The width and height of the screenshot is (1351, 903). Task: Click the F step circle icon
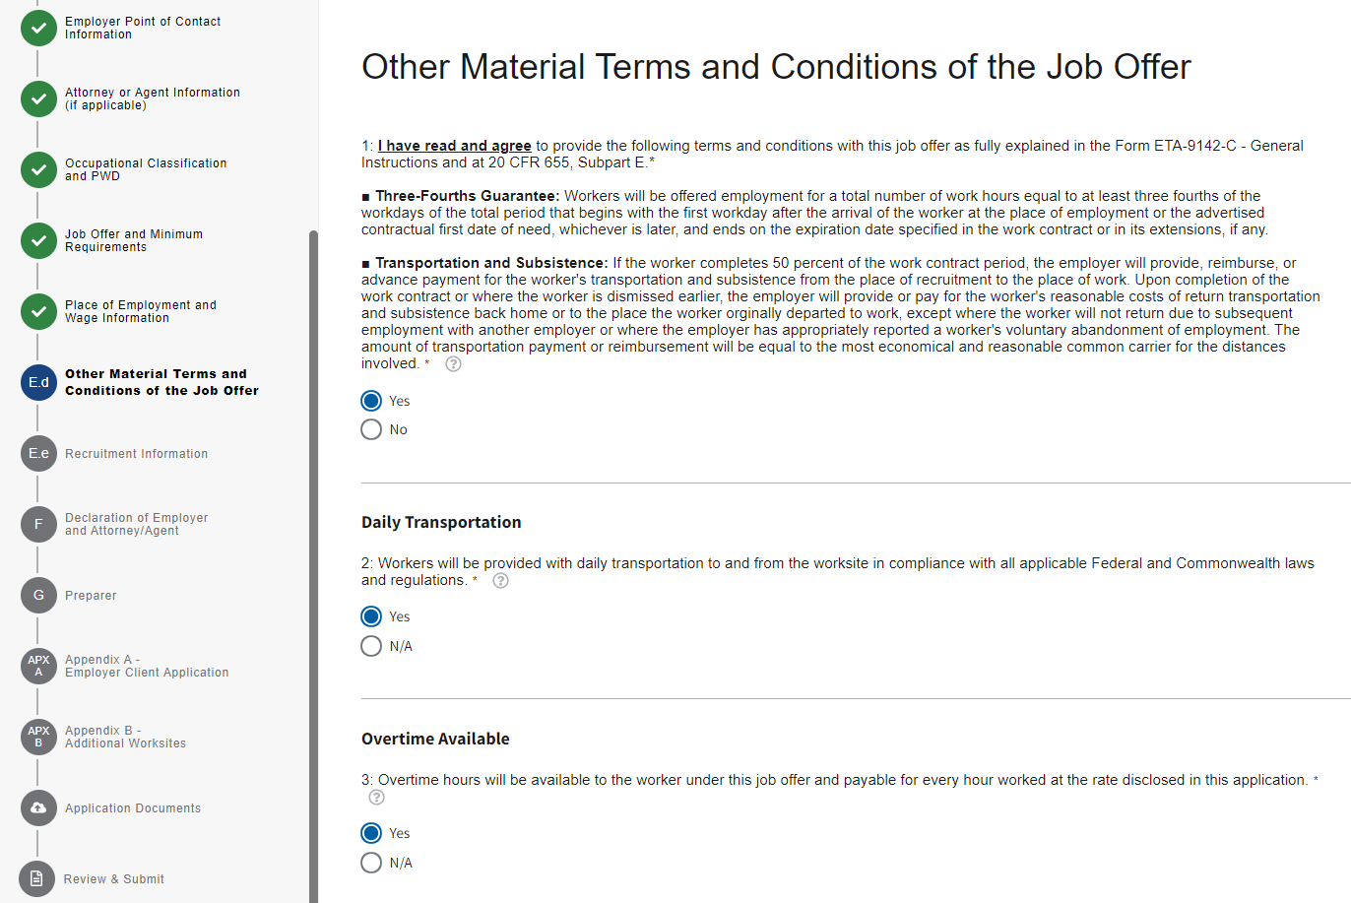[38, 524]
